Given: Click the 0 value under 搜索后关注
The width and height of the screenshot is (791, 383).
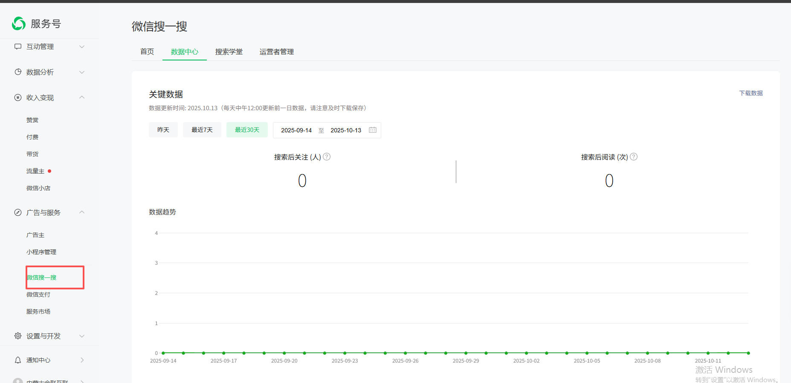Looking at the screenshot, I should [302, 181].
